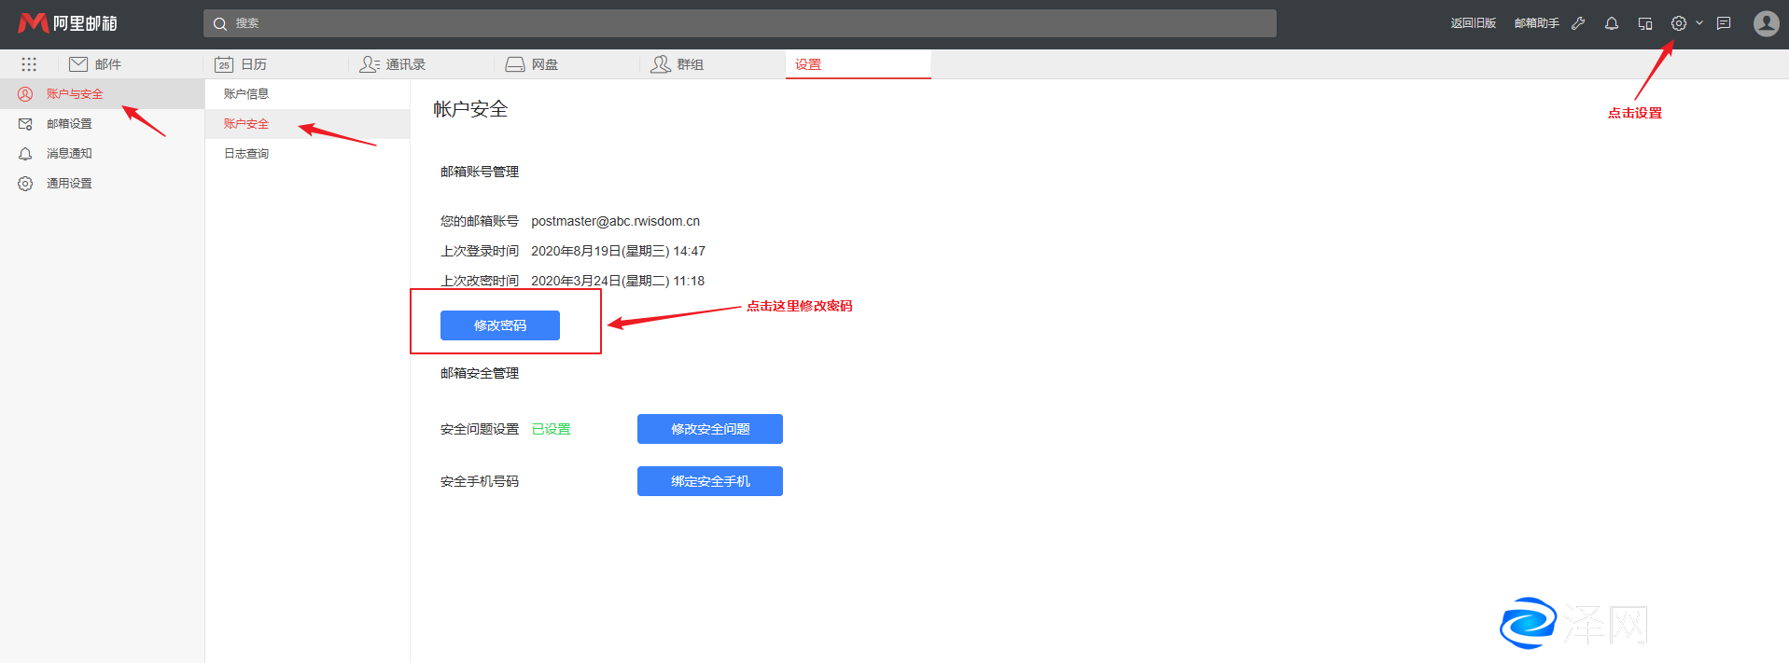This screenshot has width=1789, height=663.
Task: Select 邮箱设置 in the left sidebar
Action: point(69,124)
